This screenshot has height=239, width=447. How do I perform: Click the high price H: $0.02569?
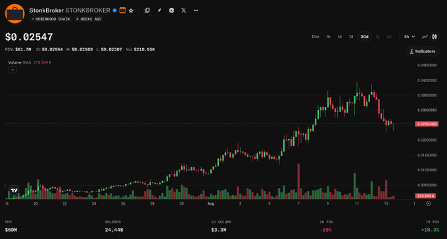pos(80,49)
